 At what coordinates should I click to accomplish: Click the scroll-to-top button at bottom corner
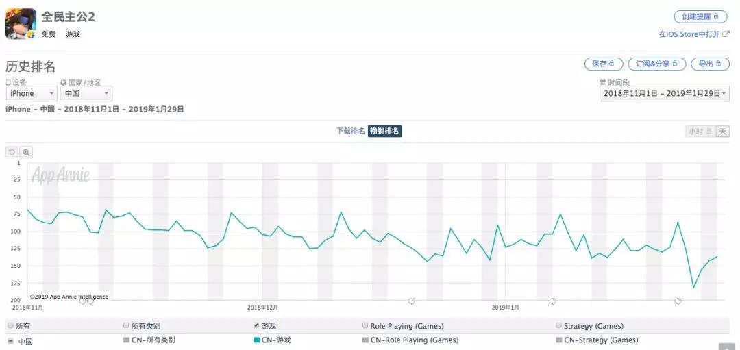(727, 347)
